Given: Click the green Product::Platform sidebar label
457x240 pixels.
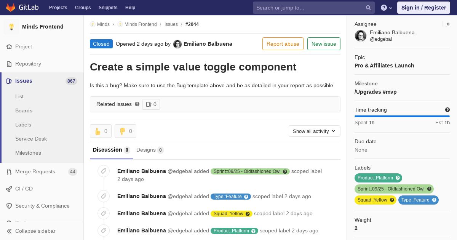Looking at the screenshot, I should click(378, 178).
